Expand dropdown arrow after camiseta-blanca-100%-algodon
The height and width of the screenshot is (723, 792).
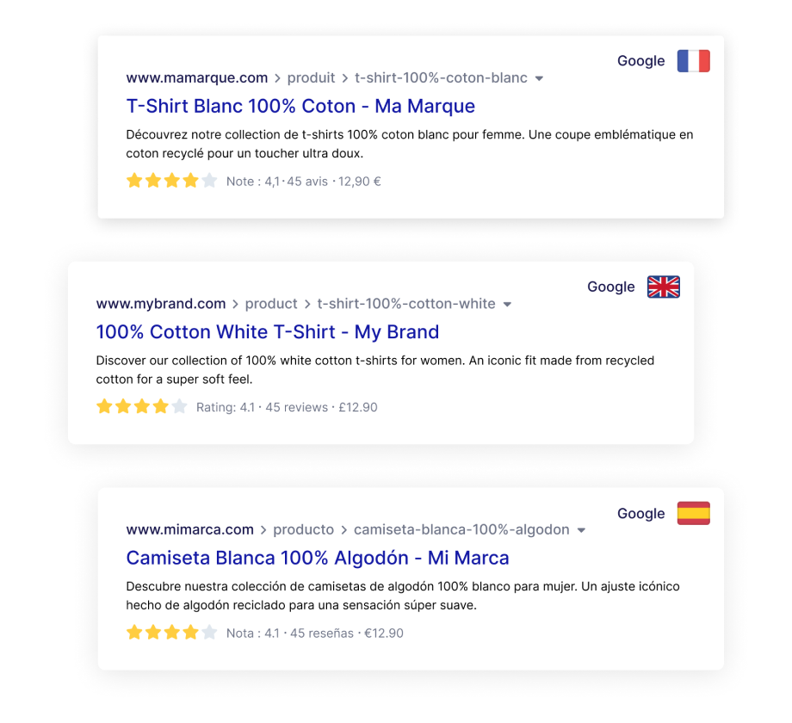point(581,530)
